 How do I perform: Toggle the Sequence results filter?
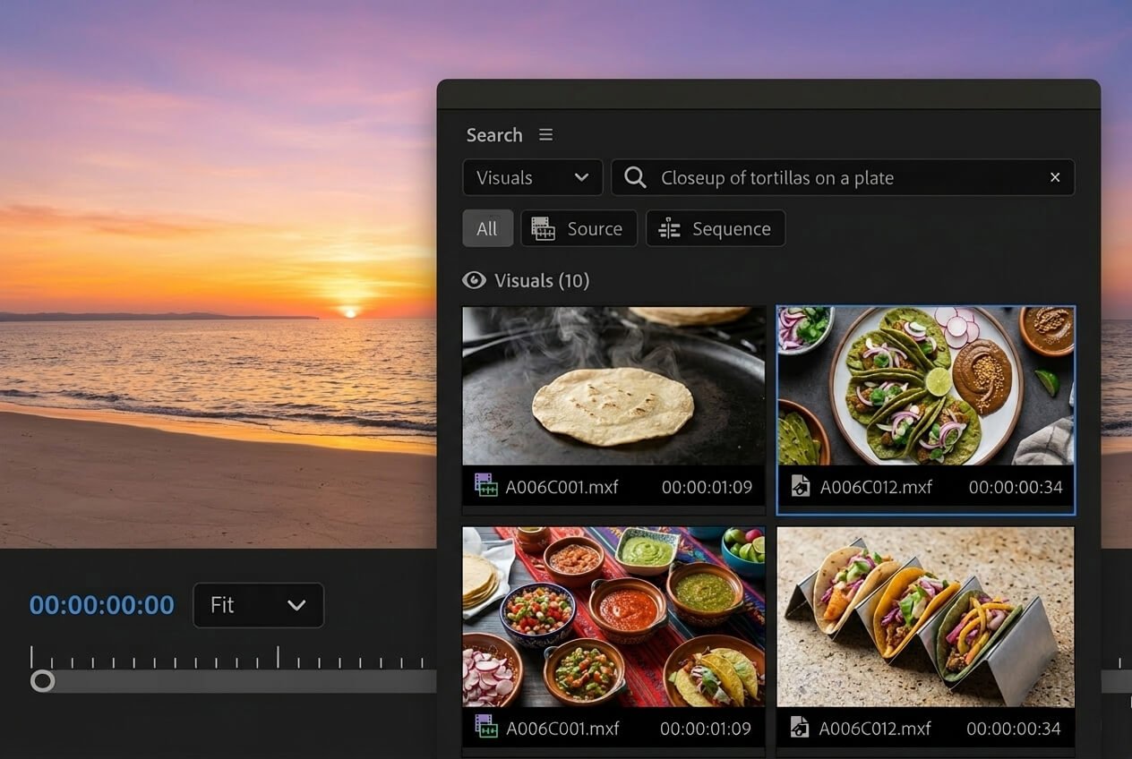(x=716, y=228)
